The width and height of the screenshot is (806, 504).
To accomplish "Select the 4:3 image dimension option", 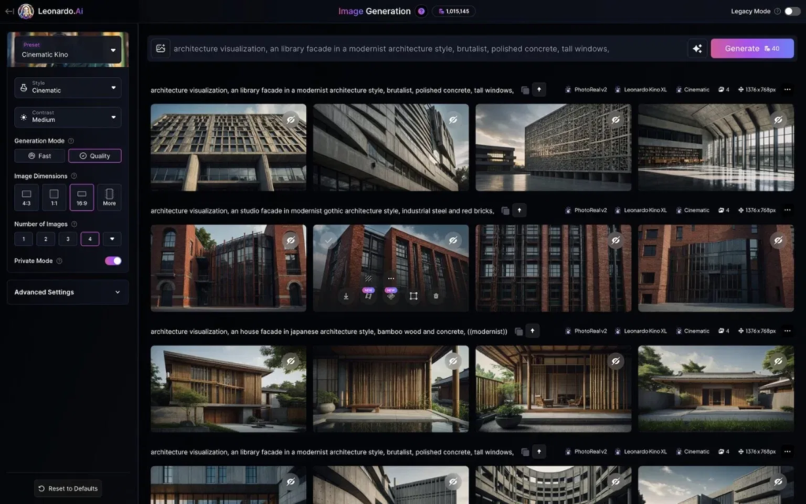I will click(x=26, y=197).
